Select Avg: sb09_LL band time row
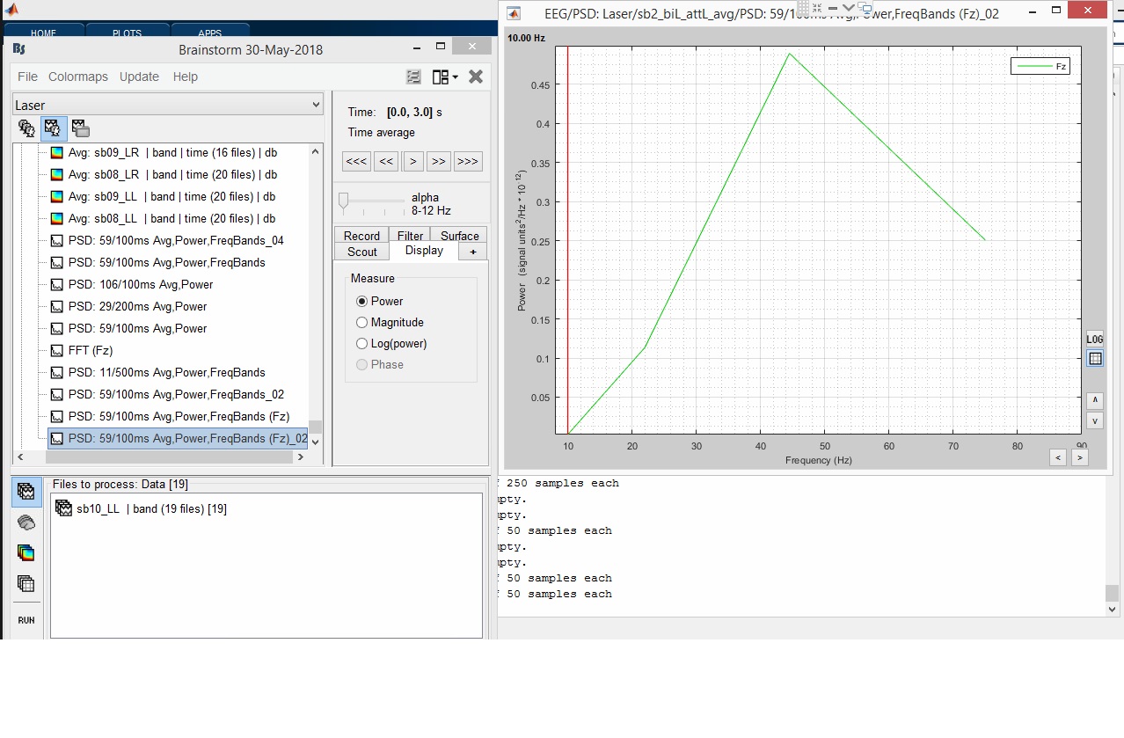Screen dimensions: 1124x738 [x=172, y=196]
